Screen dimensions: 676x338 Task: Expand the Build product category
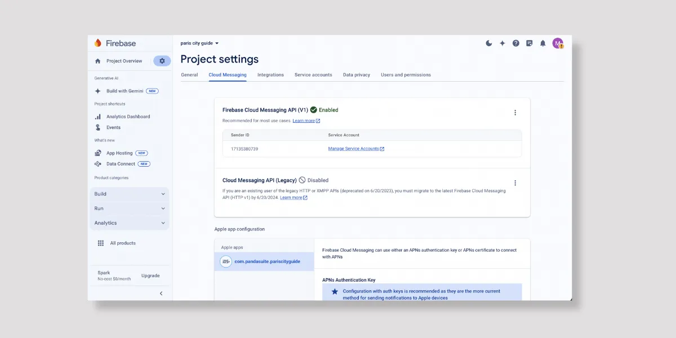pyautogui.click(x=130, y=194)
